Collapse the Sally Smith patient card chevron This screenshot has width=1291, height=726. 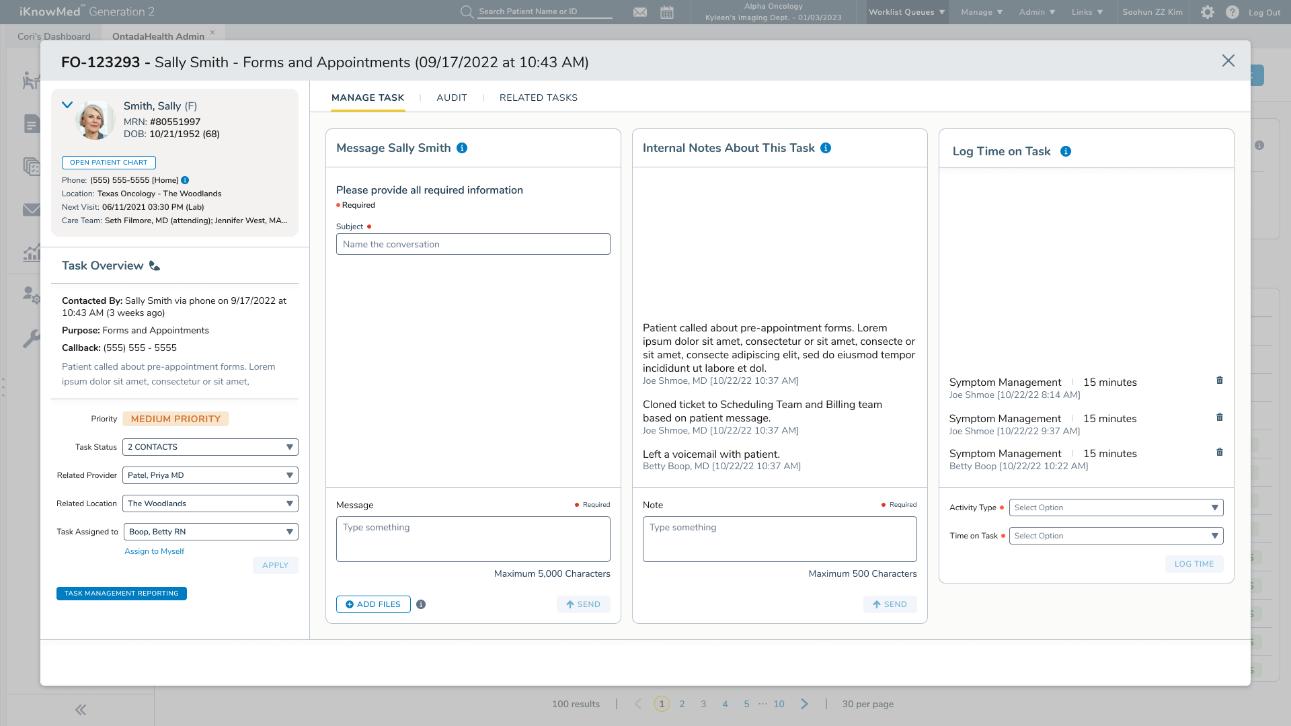coord(67,105)
